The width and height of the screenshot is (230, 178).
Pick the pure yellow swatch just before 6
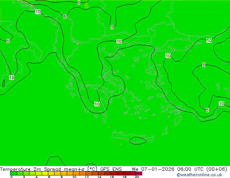[x=45, y=173]
